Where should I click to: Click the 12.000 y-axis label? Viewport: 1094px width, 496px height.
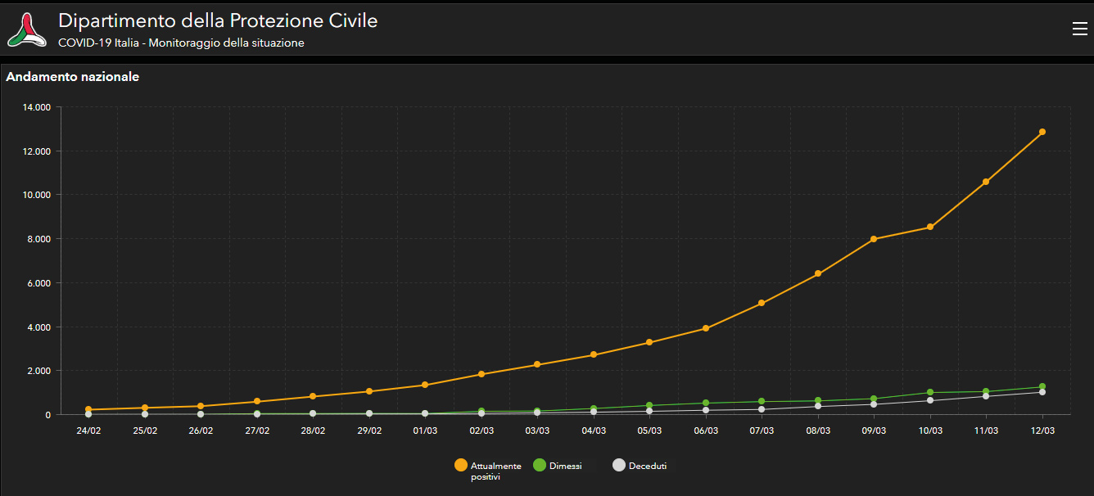[x=38, y=151]
